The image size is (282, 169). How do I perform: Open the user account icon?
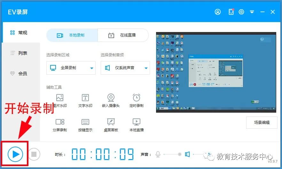pos(218,12)
